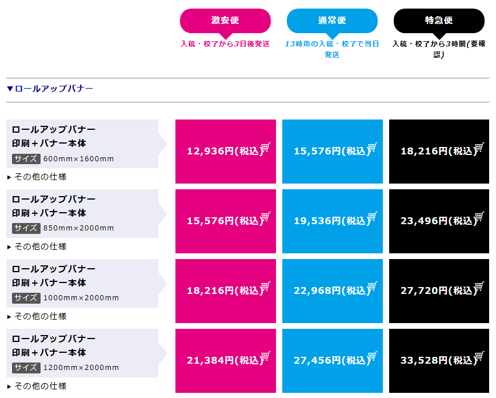Click cart icon beside 27,456円 price
This screenshot has height=398, width=496.
click(372, 357)
